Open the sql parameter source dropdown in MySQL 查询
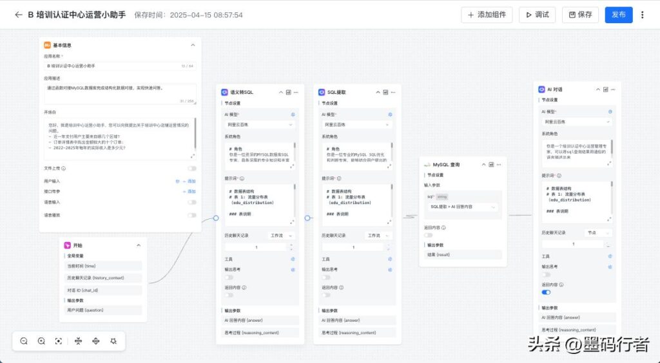Viewport: 660px width, 363px height. click(463, 207)
